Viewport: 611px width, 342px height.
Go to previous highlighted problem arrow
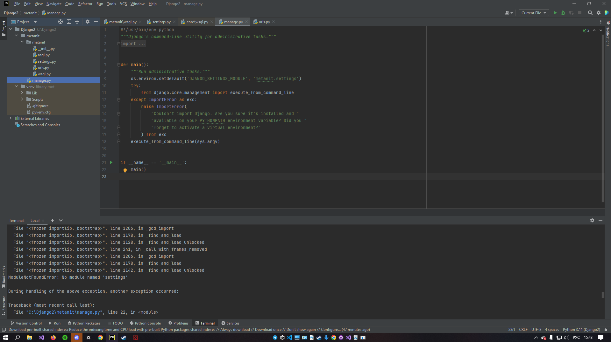594,30
